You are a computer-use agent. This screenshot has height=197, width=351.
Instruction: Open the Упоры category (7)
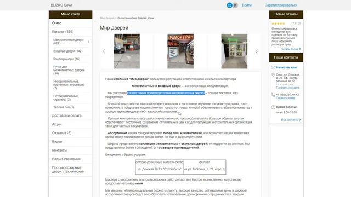[69, 85]
